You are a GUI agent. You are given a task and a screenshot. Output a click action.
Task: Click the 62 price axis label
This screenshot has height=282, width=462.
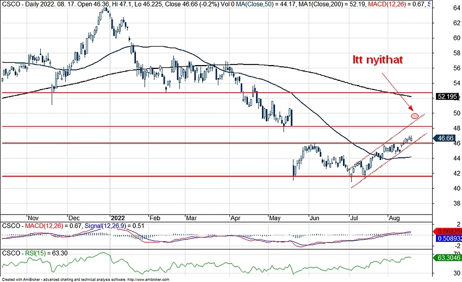[457, 23]
